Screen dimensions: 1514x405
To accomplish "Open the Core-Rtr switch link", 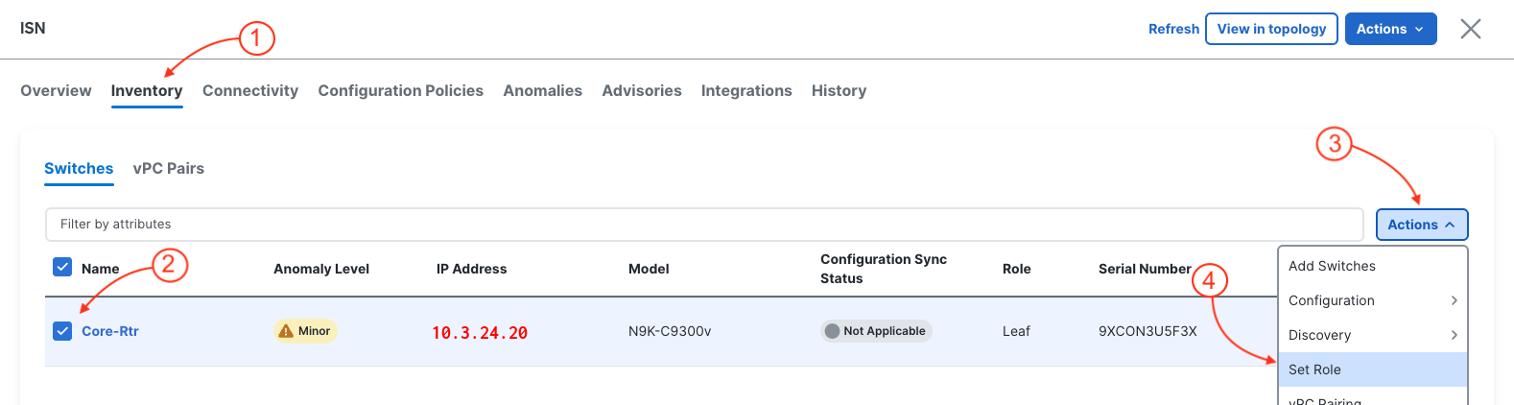I will pos(110,331).
